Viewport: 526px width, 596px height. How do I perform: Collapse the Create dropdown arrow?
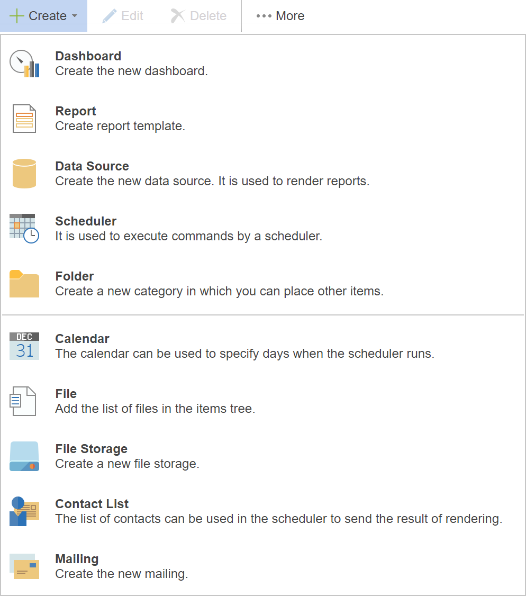pyautogui.click(x=75, y=16)
